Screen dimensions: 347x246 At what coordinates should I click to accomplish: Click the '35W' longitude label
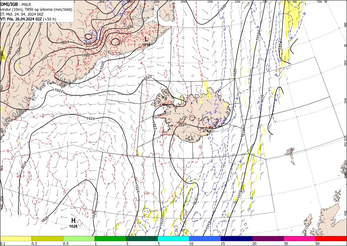click(102, 2)
